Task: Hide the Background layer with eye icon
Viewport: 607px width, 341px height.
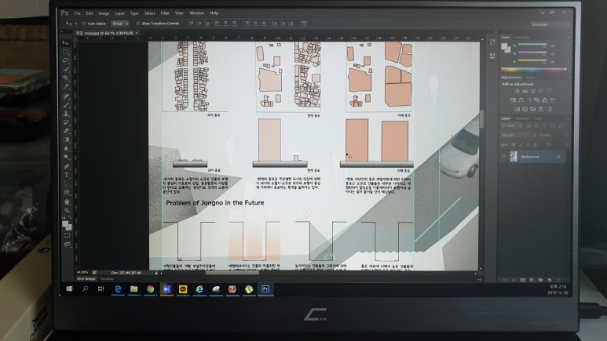Action: click(504, 157)
